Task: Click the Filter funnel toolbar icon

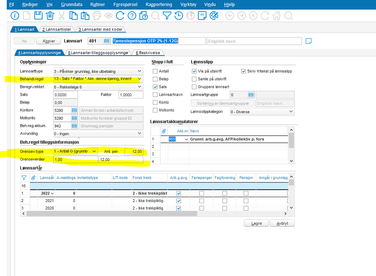Action: pyautogui.click(x=167, y=15)
